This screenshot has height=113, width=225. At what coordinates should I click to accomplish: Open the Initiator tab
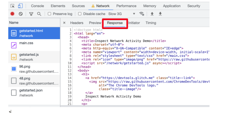(x=134, y=23)
